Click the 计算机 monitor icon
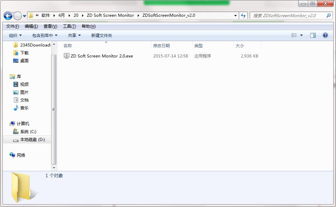 (x=12, y=124)
